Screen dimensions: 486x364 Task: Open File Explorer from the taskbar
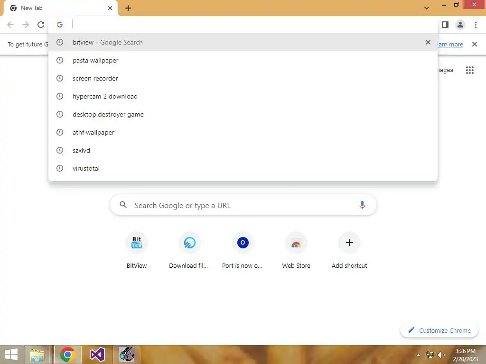(x=37, y=355)
